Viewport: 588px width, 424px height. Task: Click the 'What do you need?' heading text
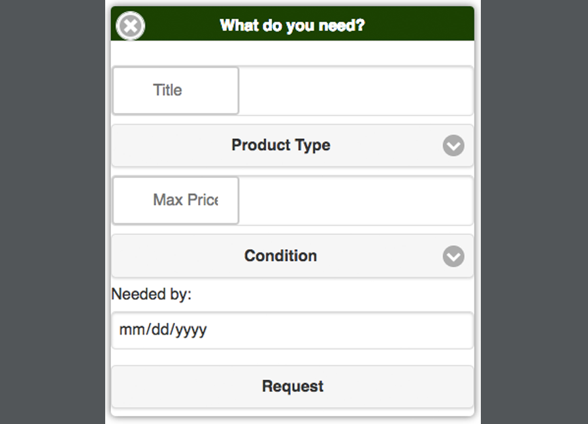(292, 26)
